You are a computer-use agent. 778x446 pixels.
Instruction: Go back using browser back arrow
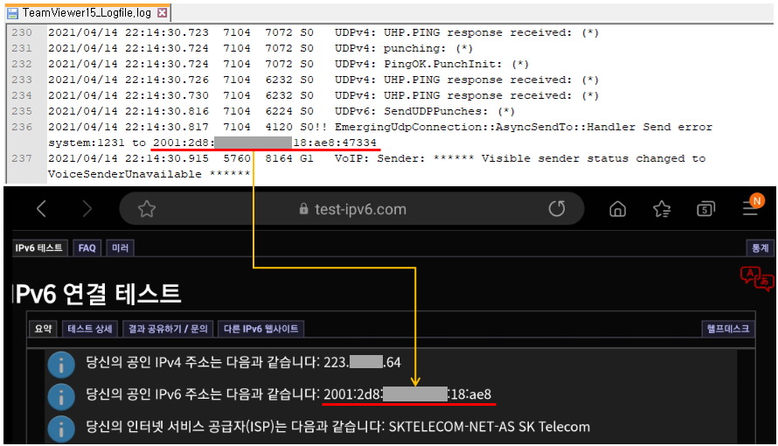pyautogui.click(x=42, y=209)
